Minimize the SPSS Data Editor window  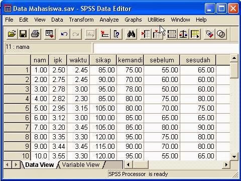210,8
